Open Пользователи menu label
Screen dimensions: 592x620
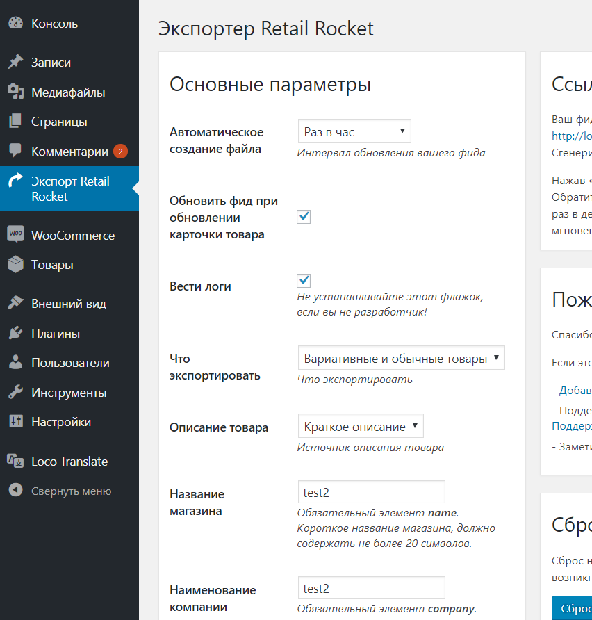(70, 363)
